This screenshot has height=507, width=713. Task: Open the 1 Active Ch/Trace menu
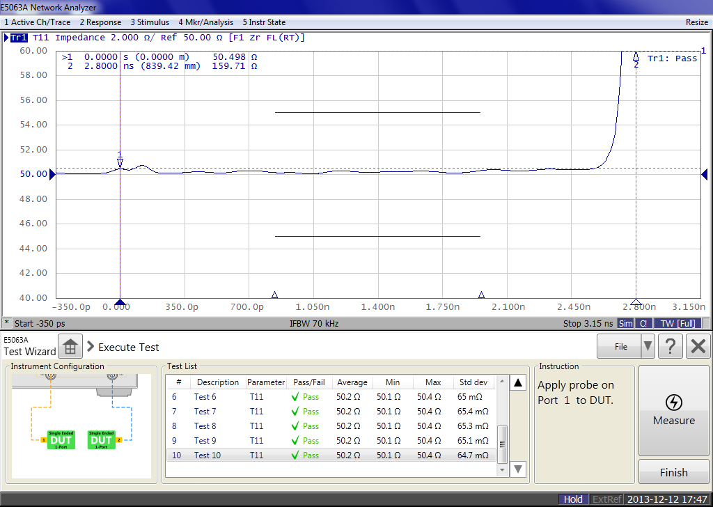[x=37, y=22]
